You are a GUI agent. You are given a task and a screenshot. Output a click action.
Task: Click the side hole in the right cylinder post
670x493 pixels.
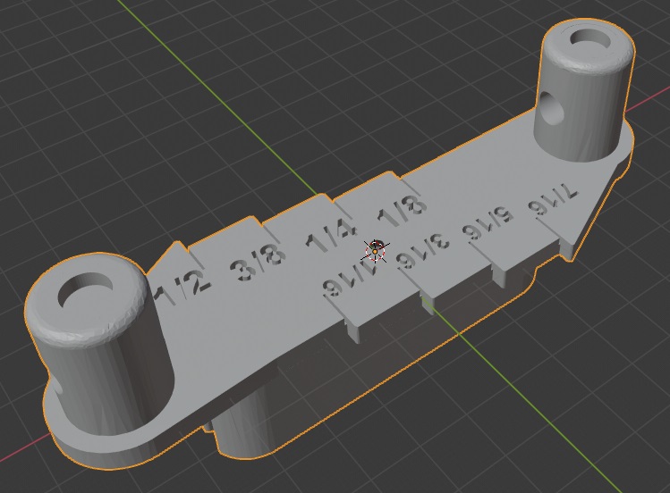(x=551, y=106)
